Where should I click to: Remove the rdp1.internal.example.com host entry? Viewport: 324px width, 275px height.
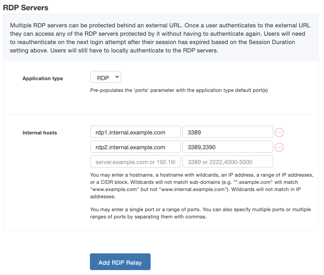[279, 132]
